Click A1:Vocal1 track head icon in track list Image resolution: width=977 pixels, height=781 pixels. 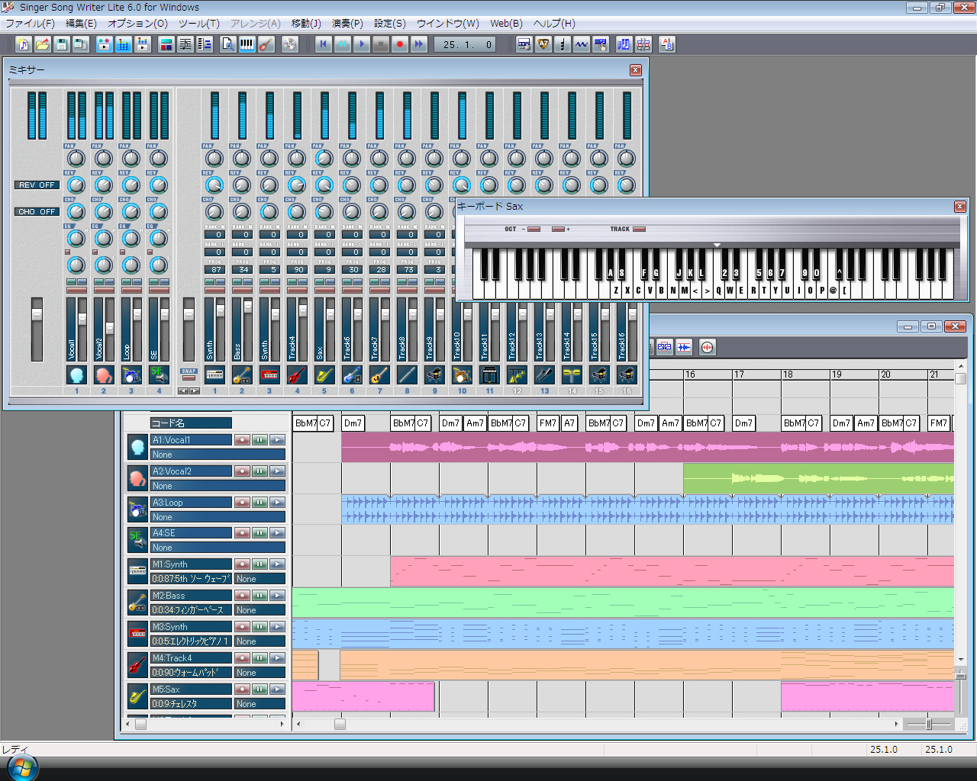(137, 447)
